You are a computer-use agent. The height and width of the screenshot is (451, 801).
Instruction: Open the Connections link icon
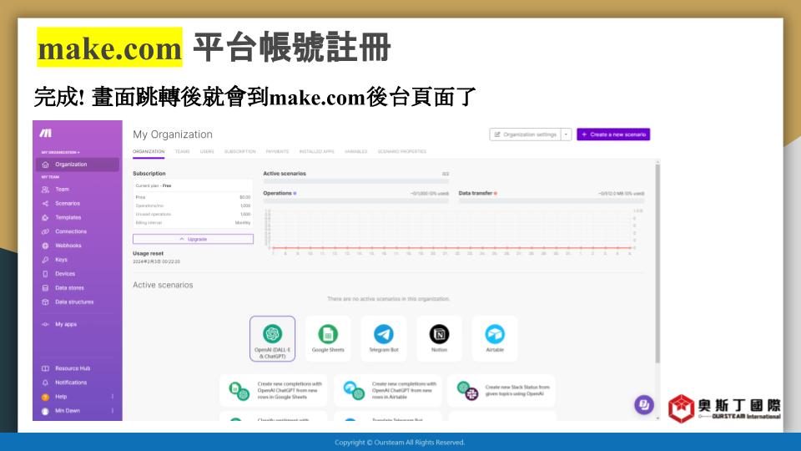[45, 231]
